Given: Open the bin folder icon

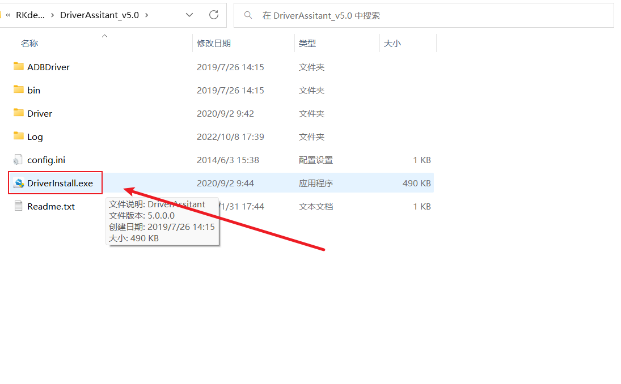Looking at the screenshot, I should click(x=17, y=90).
